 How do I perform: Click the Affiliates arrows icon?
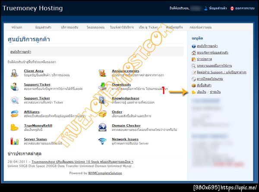tap(15, 114)
